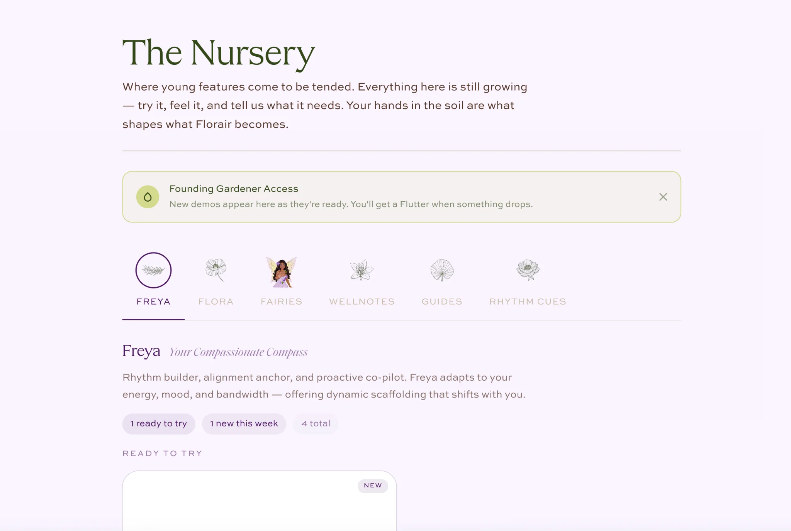Viewport: 791px width, 531px height.
Task: Click the Rhythm Cues peony icon
Action: point(527,270)
